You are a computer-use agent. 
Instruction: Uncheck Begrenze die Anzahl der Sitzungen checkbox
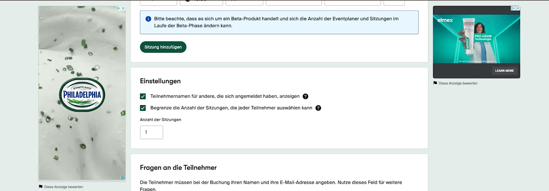pyautogui.click(x=143, y=108)
